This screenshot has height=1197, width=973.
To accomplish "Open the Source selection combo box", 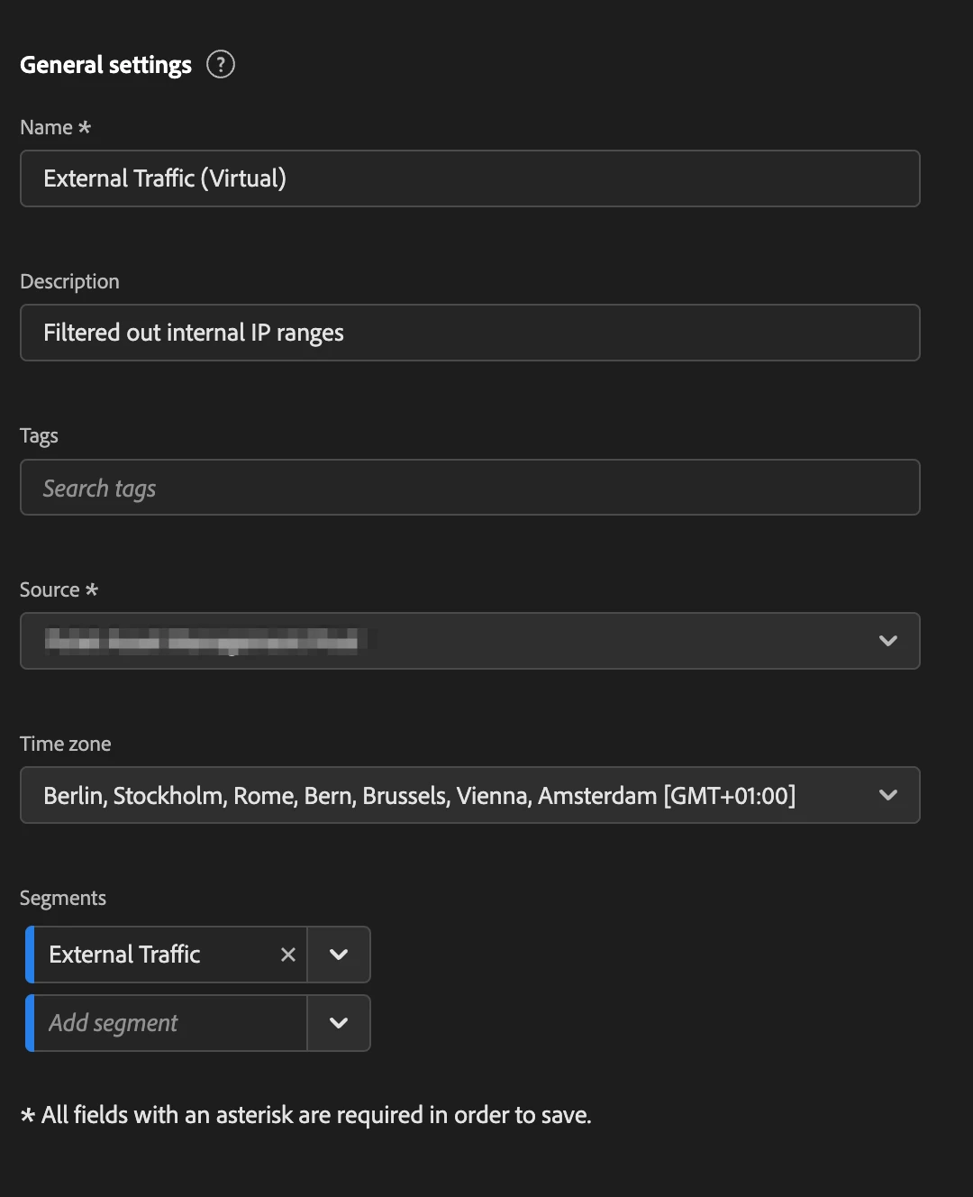I will pos(450,641).
